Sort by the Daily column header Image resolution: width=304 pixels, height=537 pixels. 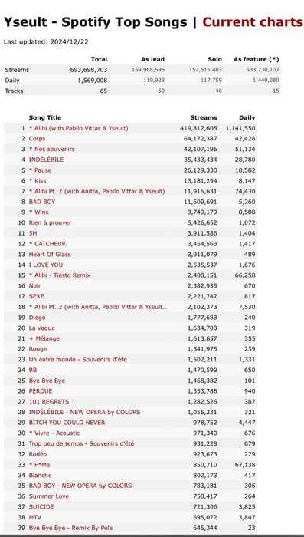click(x=247, y=117)
